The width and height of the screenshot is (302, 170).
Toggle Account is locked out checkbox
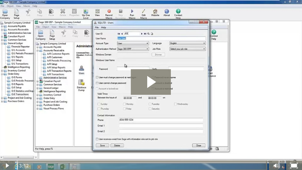coord(97,89)
